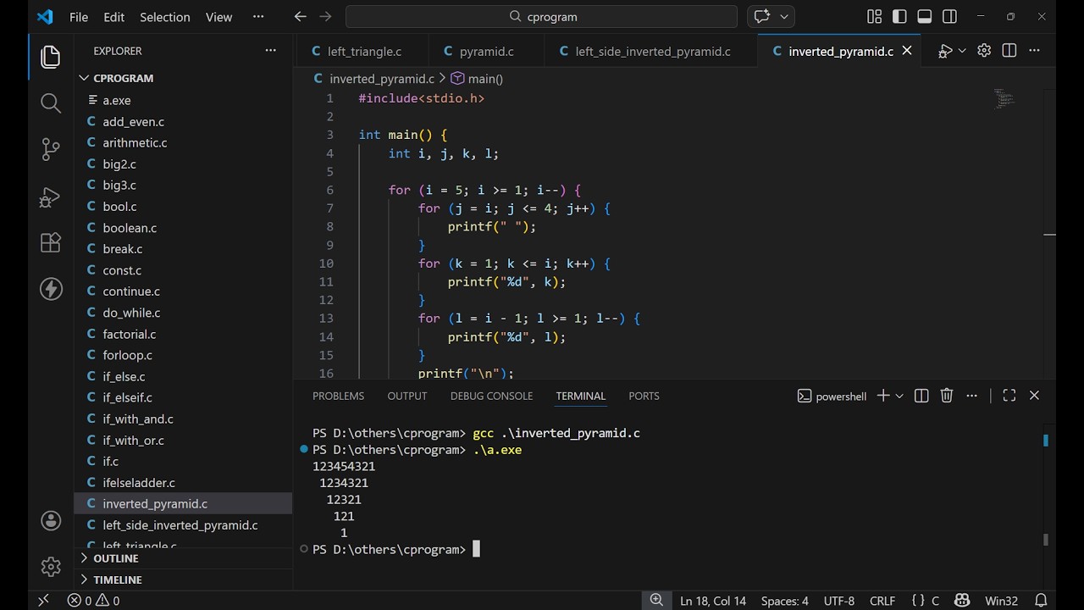The width and height of the screenshot is (1084, 610).
Task: Open notifications bell in status bar
Action: pos(1040,601)
